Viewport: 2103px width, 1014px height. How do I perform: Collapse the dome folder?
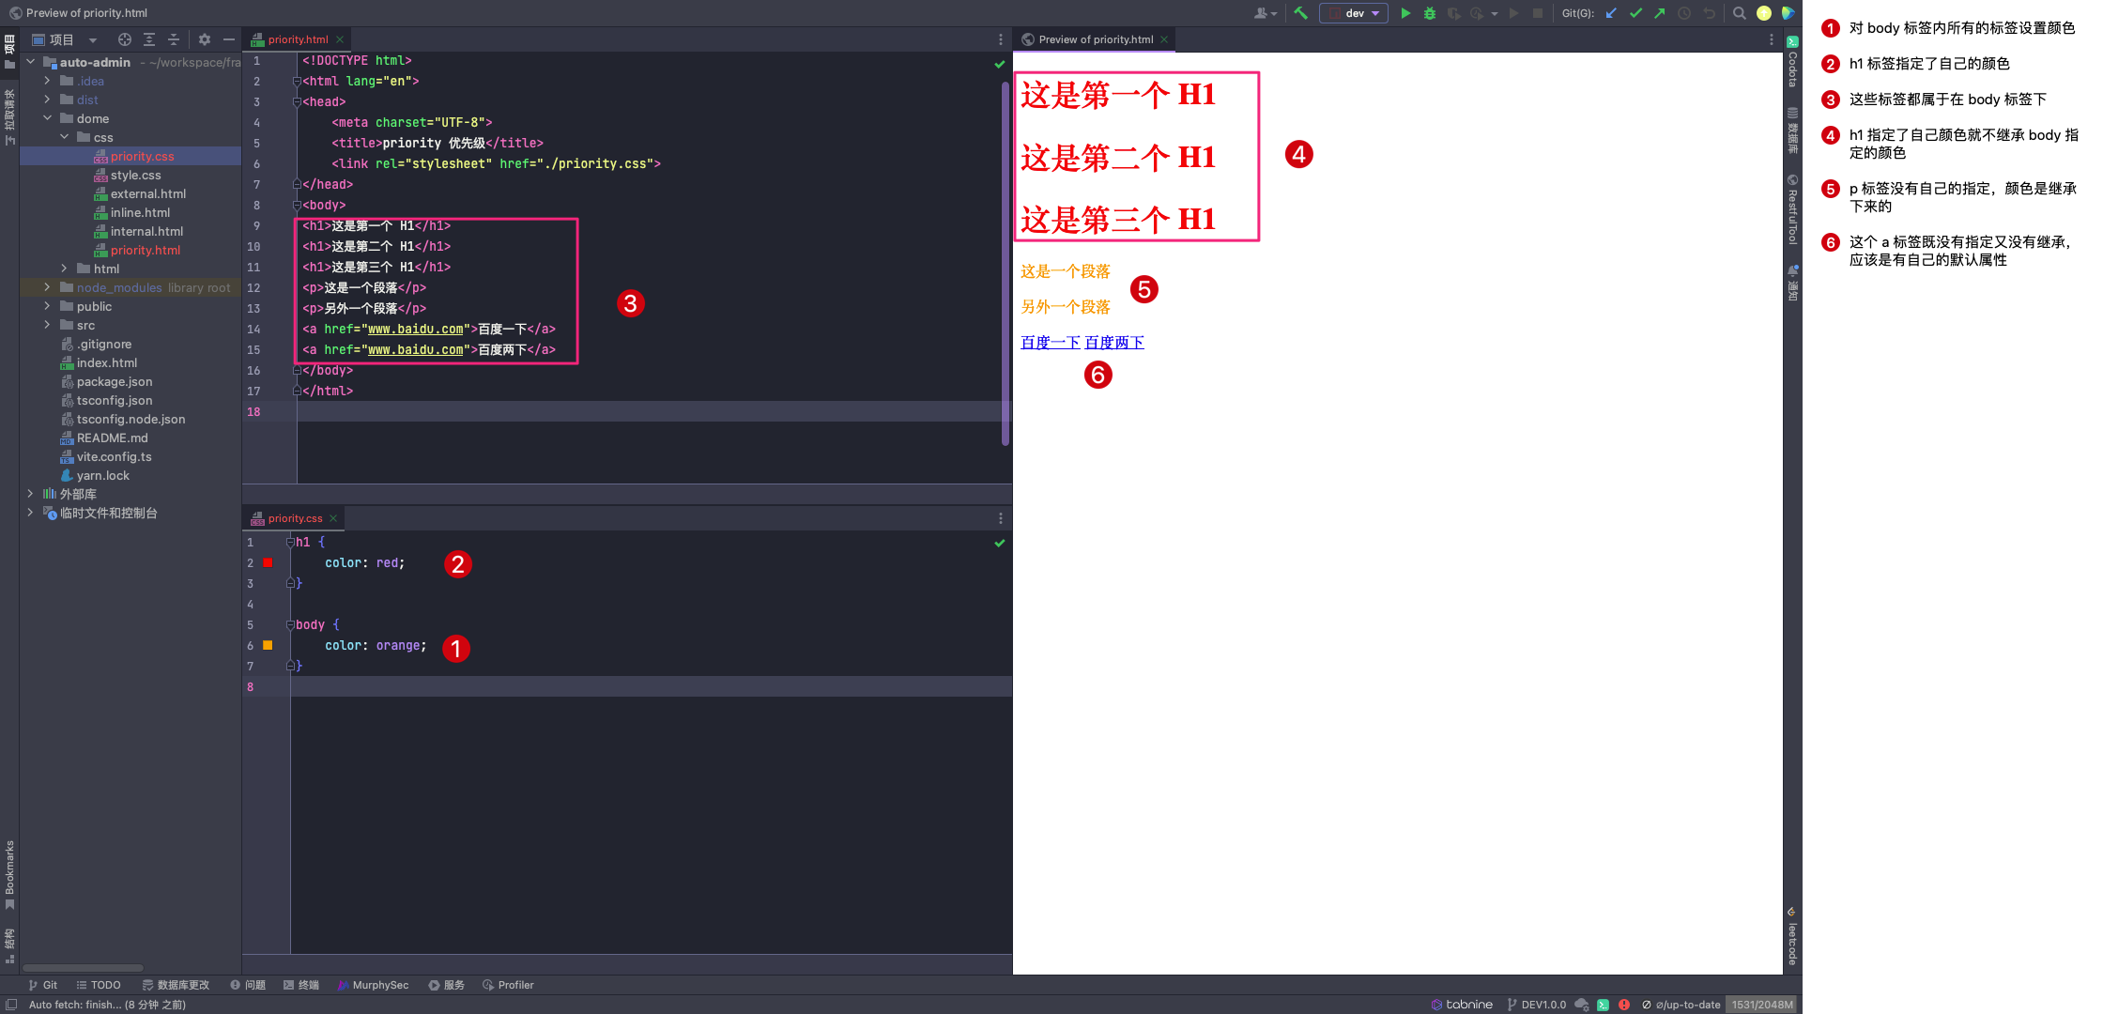pyautogui.click(x=47, y=118)
